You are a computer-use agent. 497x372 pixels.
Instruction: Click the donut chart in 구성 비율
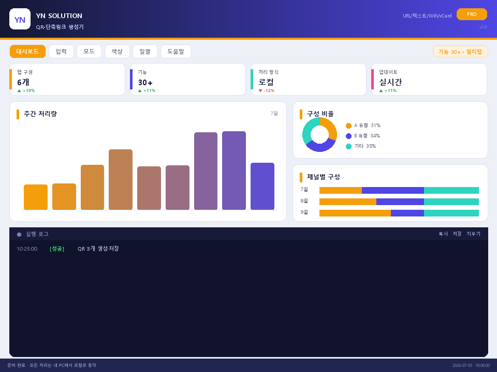pyautogui.click(x=319, y=134)
